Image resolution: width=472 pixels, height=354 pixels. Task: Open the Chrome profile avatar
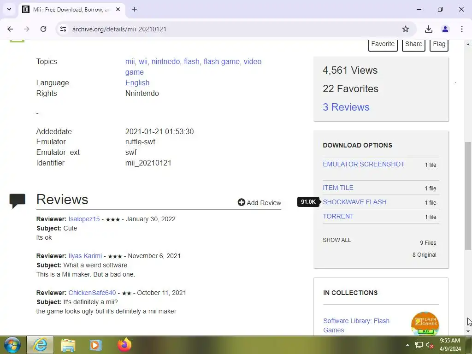445,29
